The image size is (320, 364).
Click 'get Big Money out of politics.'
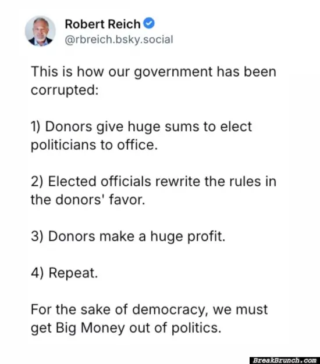click(x=126, y=328)
